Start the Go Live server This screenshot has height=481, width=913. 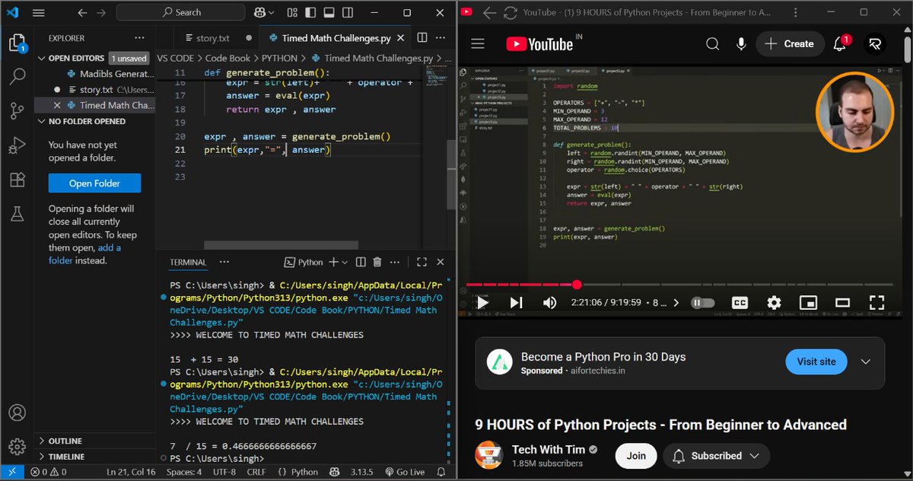pyautogui.click(x=405, y=473)
